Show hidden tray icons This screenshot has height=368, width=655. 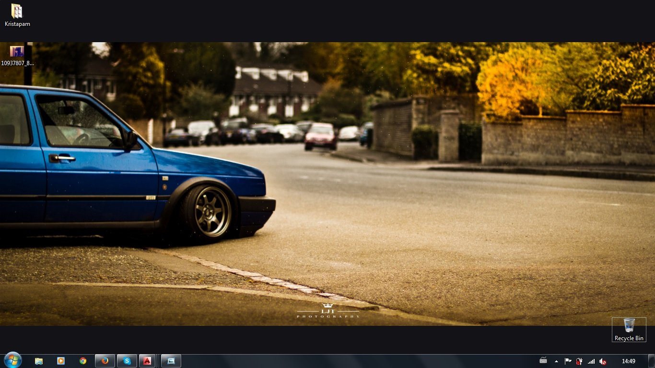click(x=556, y=361)
